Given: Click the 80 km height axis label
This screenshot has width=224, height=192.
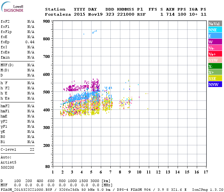Looking at the screenshot, I should coord(48,167).
